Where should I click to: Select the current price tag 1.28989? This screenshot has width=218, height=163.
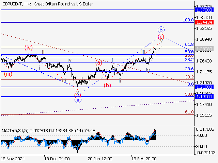[204, 49]
